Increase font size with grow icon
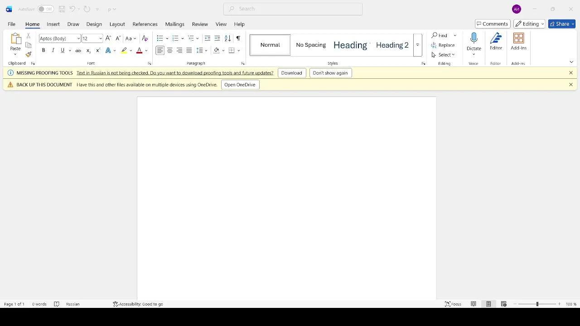 [108, 38]
